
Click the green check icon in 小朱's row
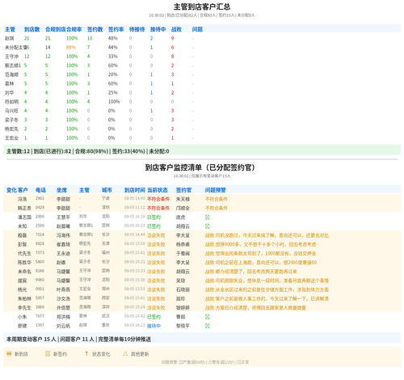208,317
